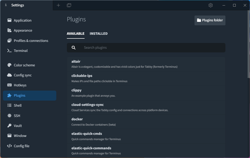Click the Shell list icon
Viewport: 250px width, 158px height.
(x=10, y=105)
